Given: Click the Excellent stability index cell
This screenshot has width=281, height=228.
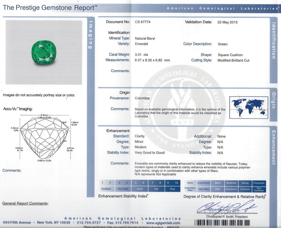Looking at the screenshot, I should click(106, 189).
